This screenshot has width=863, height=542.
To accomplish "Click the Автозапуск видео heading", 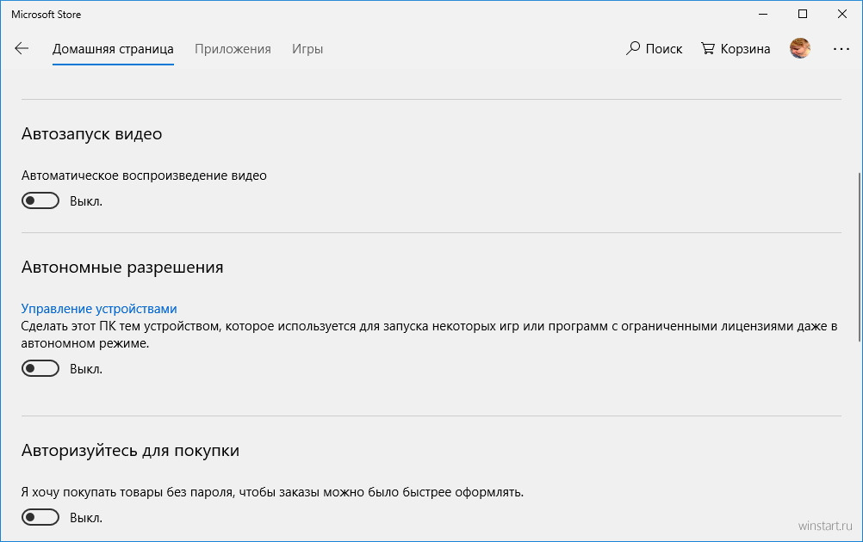I will click(x=91, y=133).
